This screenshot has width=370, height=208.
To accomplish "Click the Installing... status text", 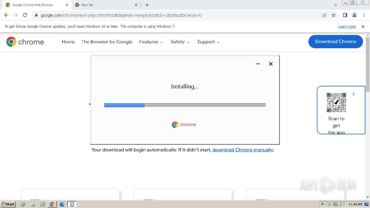I will click(185, 86).
